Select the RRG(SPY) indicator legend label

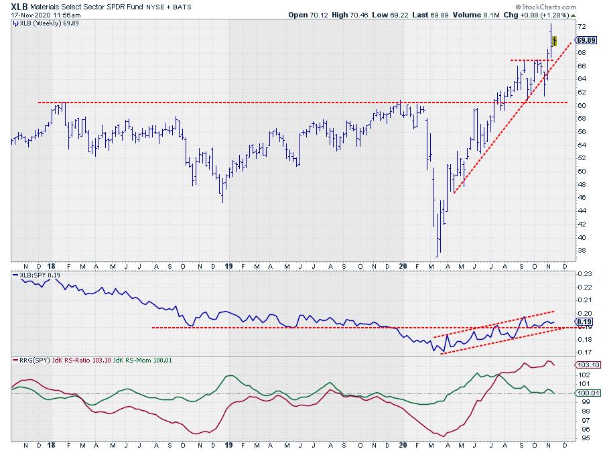tap(29, 361)
